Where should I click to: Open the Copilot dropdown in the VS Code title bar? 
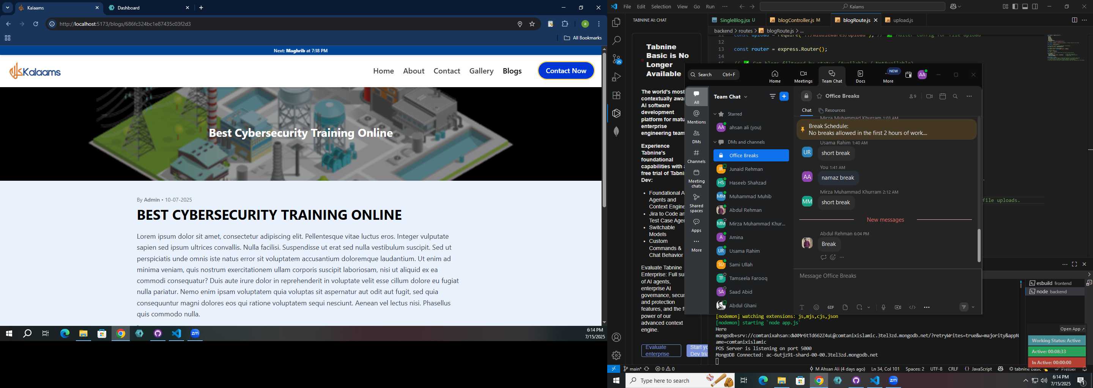959,6
